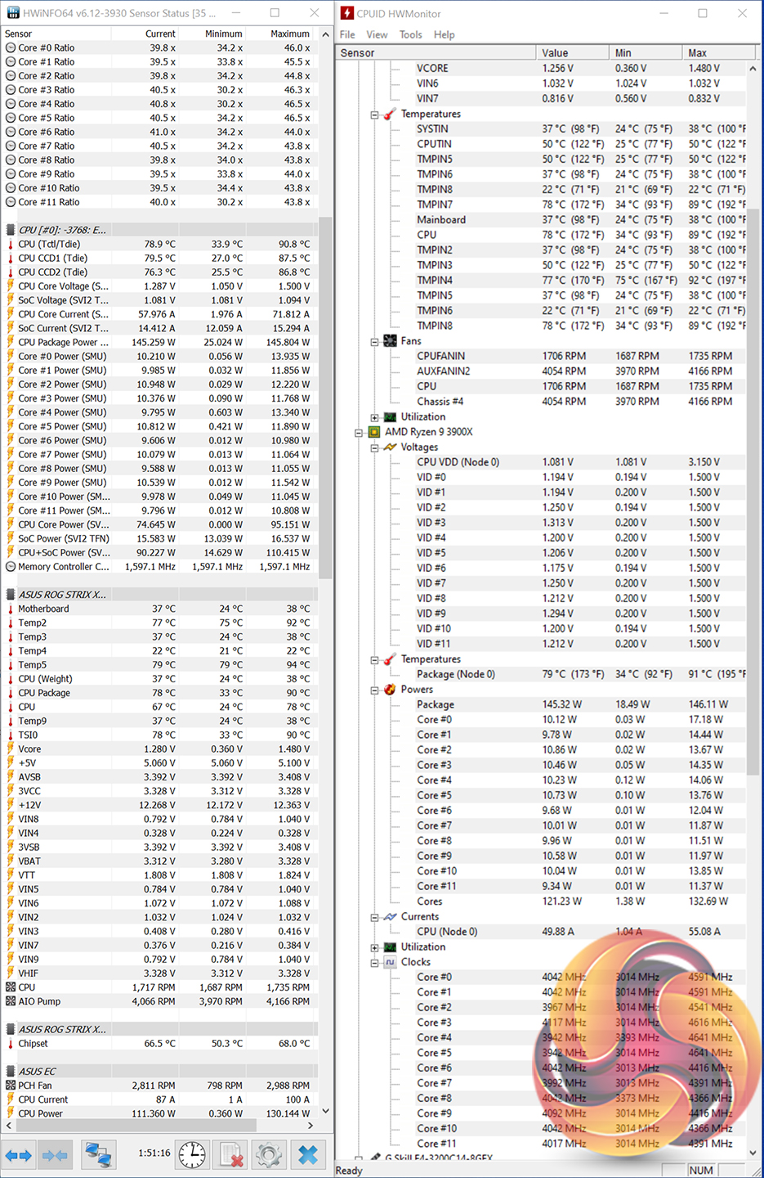Select the CPU CCD1 (Tdie) row

(159, 259)
